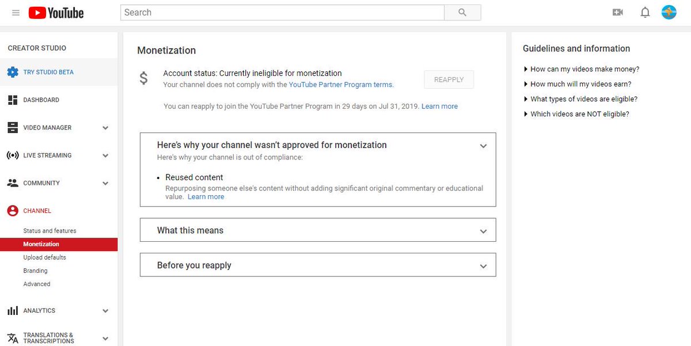Viewport: 691px width, 346px height.
Task: Select the Monetization submenu item
Action: tap(59, 244)
